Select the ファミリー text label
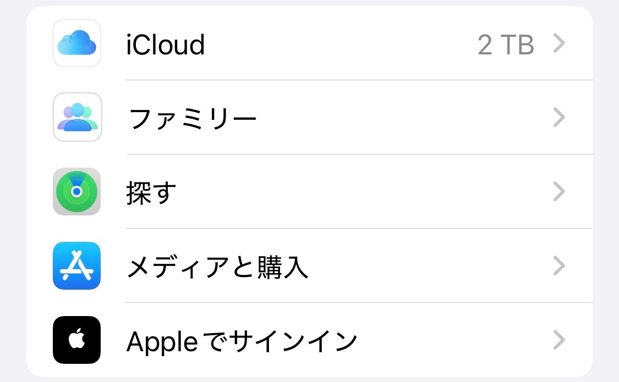Screen dimensions: 619x382 193,118
